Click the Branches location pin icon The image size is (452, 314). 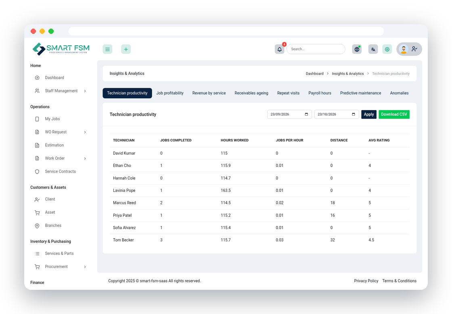[37, 226]
